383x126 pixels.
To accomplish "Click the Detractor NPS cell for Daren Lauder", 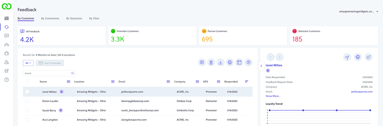I will (212, 101).
